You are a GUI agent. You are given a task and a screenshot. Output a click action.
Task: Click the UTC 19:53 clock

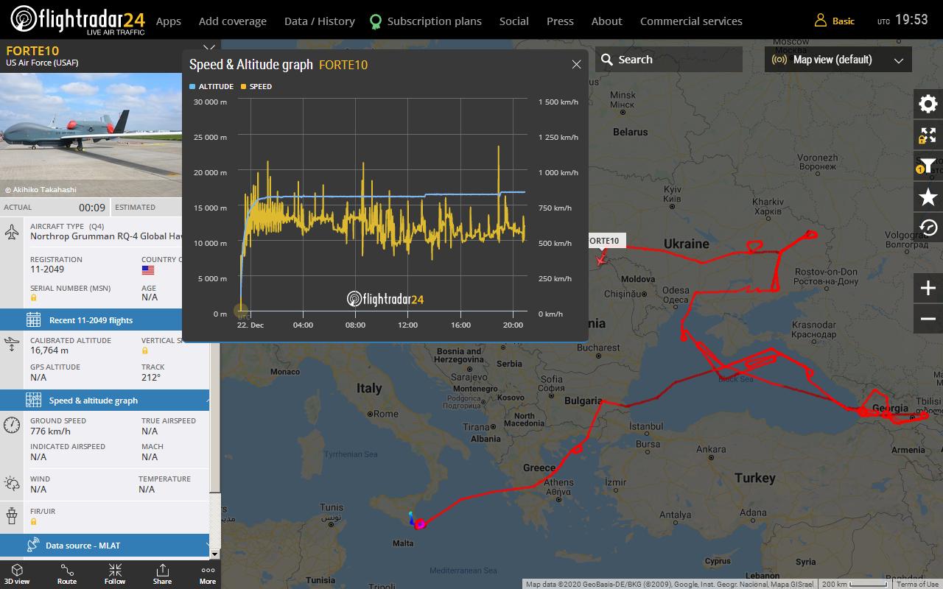pyautogui.click(x=903, y=21)
